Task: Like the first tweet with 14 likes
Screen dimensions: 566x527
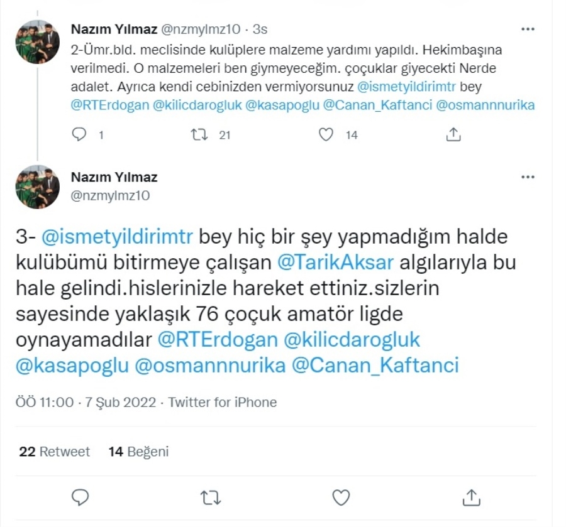Action: (326, 135)
